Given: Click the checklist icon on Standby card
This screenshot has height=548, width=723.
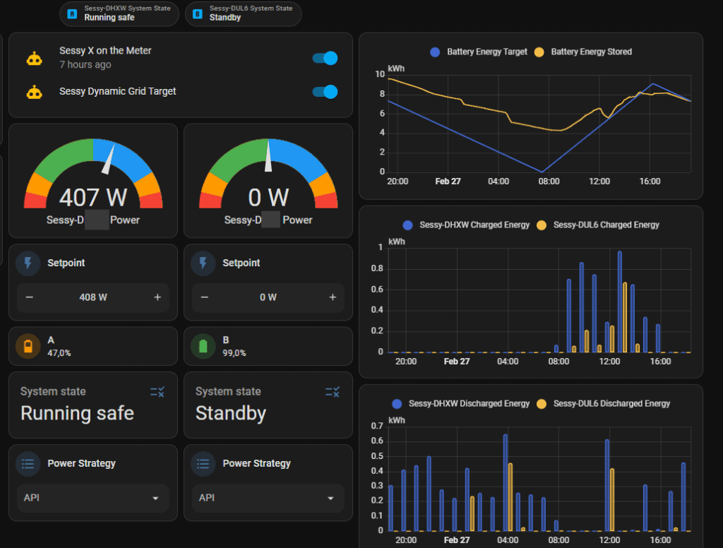Looking at the screenshot, I should (333, 392).
